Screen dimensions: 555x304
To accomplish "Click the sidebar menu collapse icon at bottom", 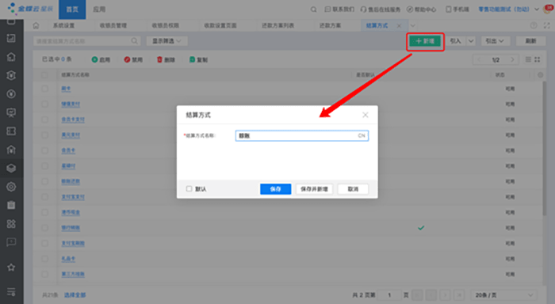I will click(11, 292).
